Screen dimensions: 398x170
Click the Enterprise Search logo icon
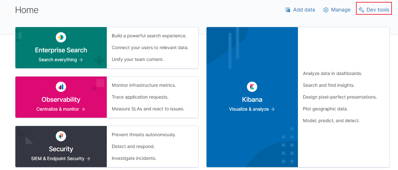pyautogui.click(x=61, y=37)
